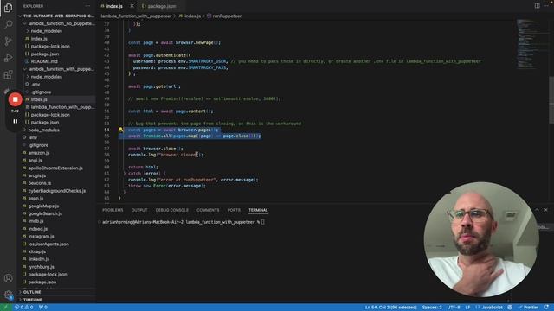
Task: Open notifications bell in status bar
Action: click(x=546, y=308)
